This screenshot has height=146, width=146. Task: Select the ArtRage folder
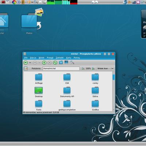tap(39, 79)
